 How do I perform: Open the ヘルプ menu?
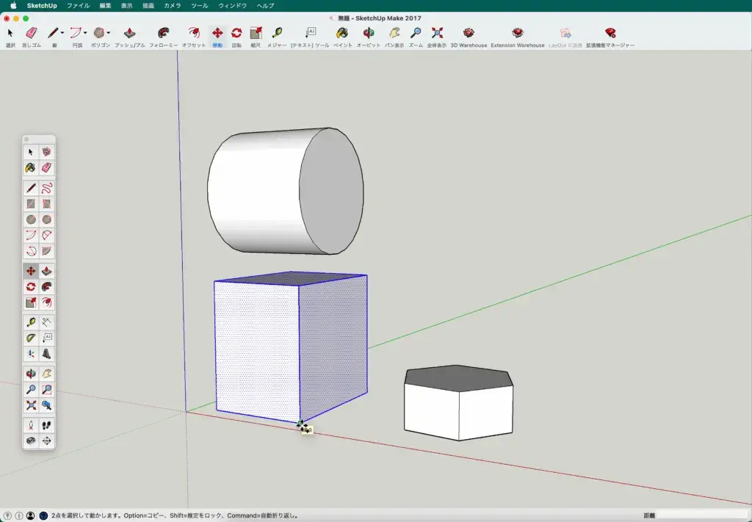pos(265,6)
